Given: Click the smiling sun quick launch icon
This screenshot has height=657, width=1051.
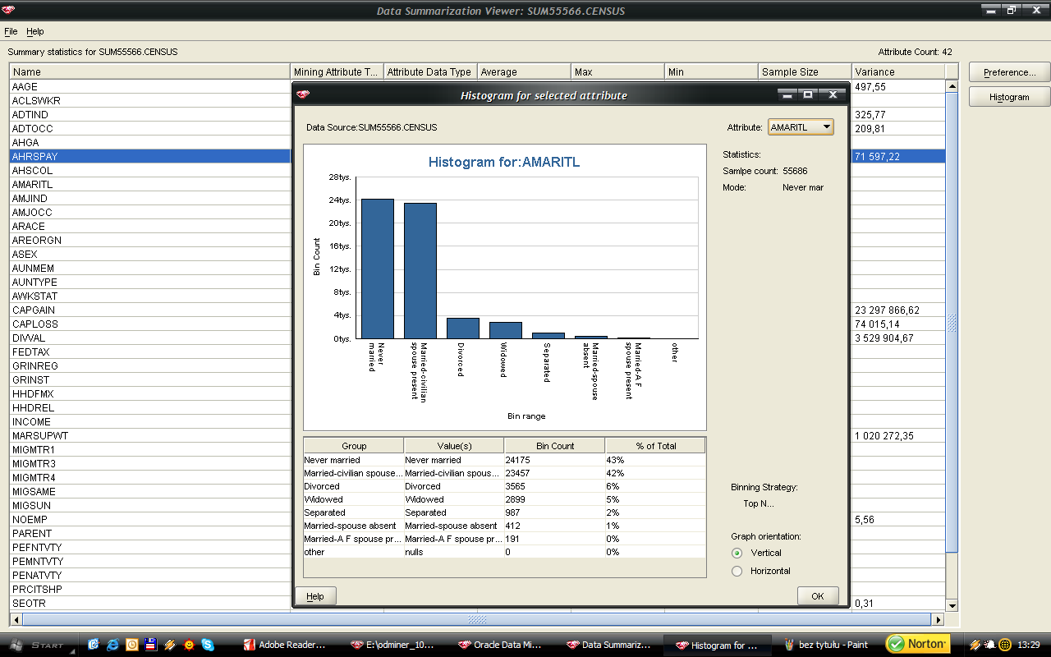Looking at the screenshot, I should coord(189,645).
